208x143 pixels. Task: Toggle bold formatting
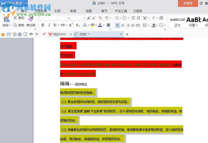[x=43, y=25]
